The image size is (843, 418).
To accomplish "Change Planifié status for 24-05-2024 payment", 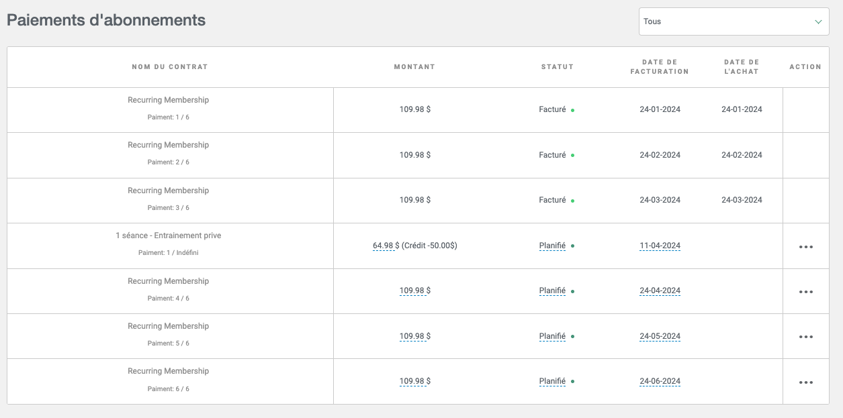I will click(552, 336).
